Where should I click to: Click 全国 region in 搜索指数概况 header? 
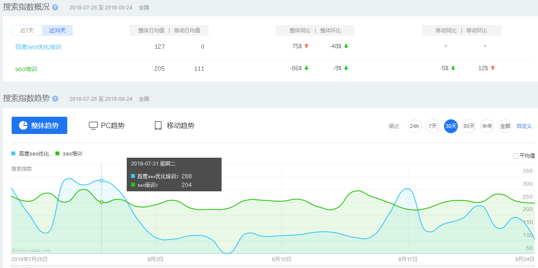pos(144,8)
